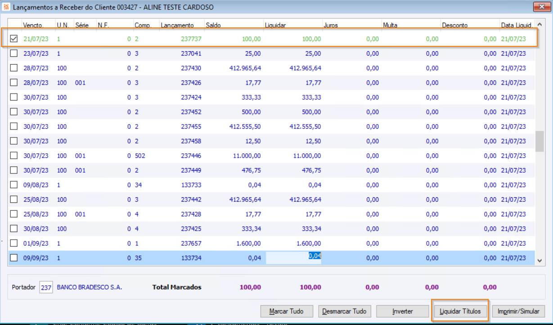Image resolution: width=553 pixels, height=325 pixels.
Task: Click the Desmarcar Tudo button
Action: tap(344, 311)
